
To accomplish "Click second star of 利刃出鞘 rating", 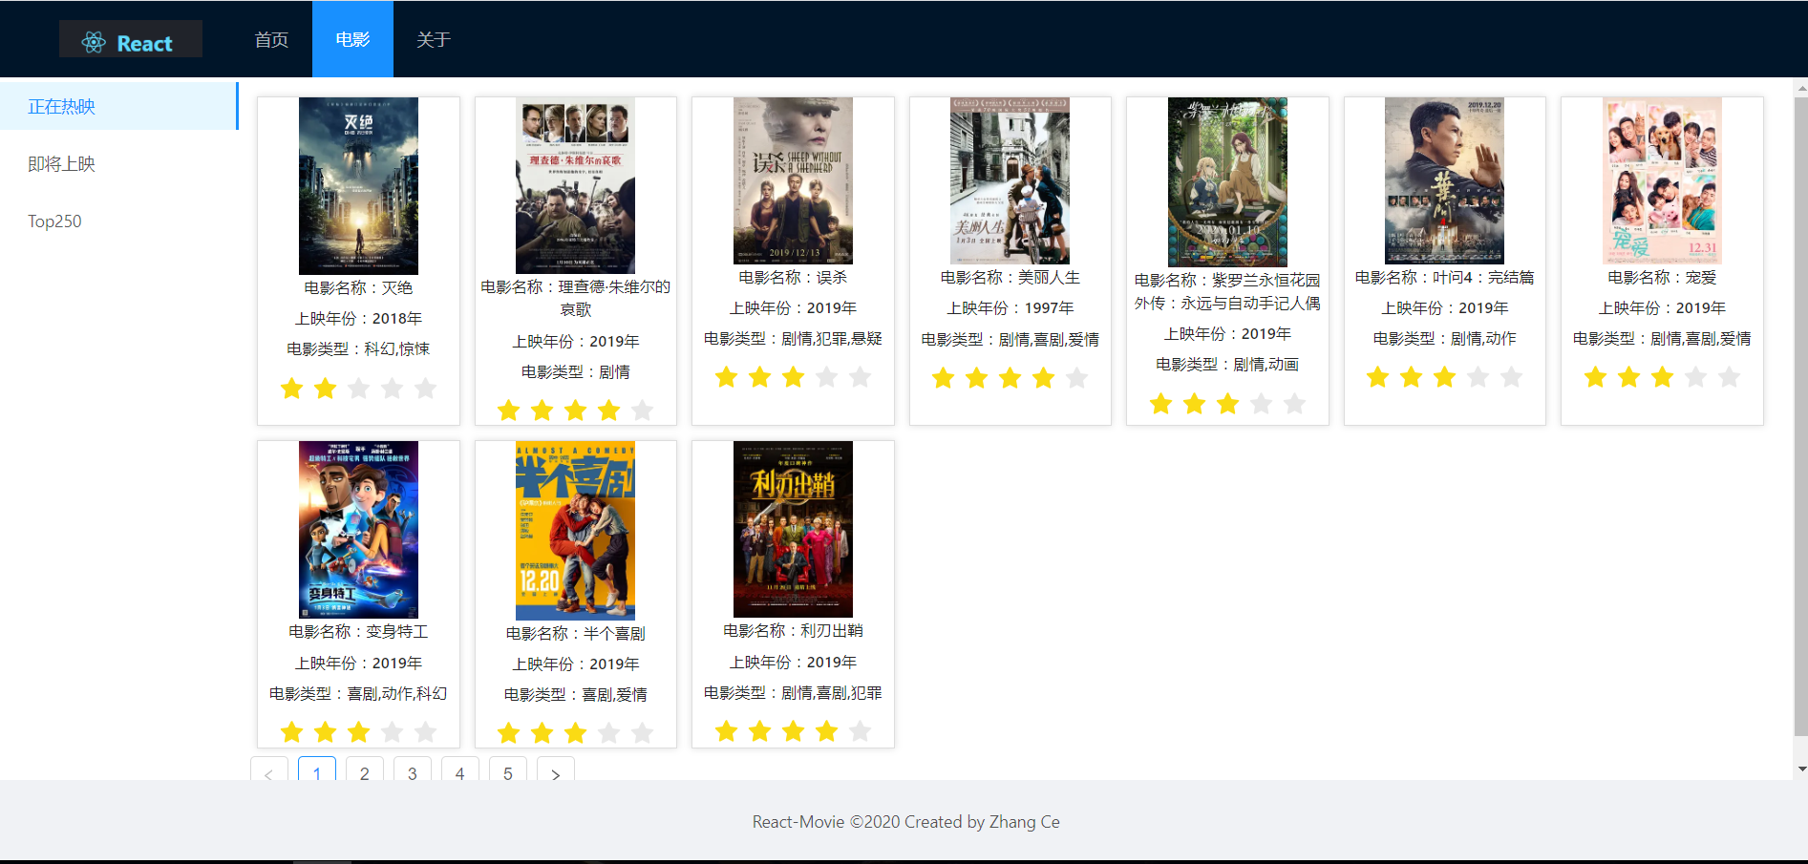I will (x=760, y=731).
